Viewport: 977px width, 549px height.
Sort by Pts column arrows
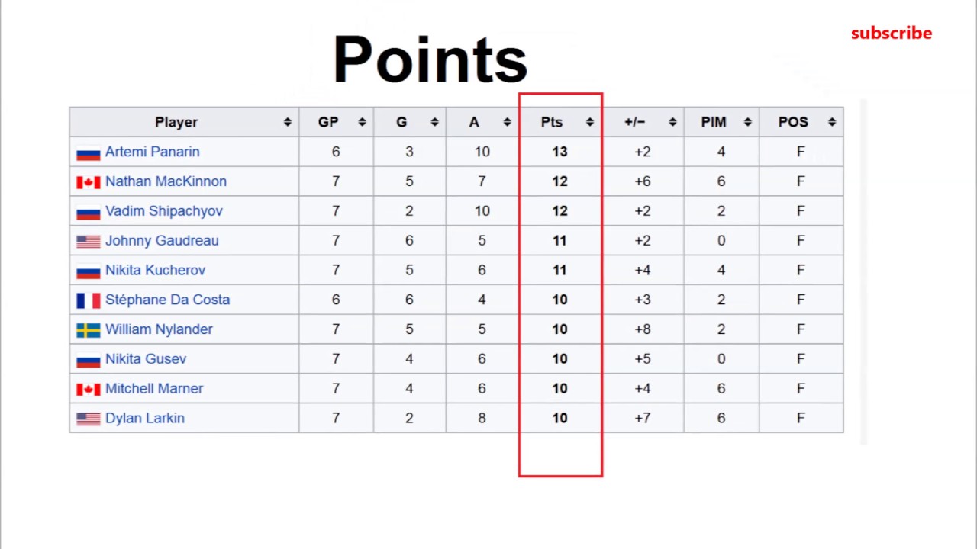[589, 122]
